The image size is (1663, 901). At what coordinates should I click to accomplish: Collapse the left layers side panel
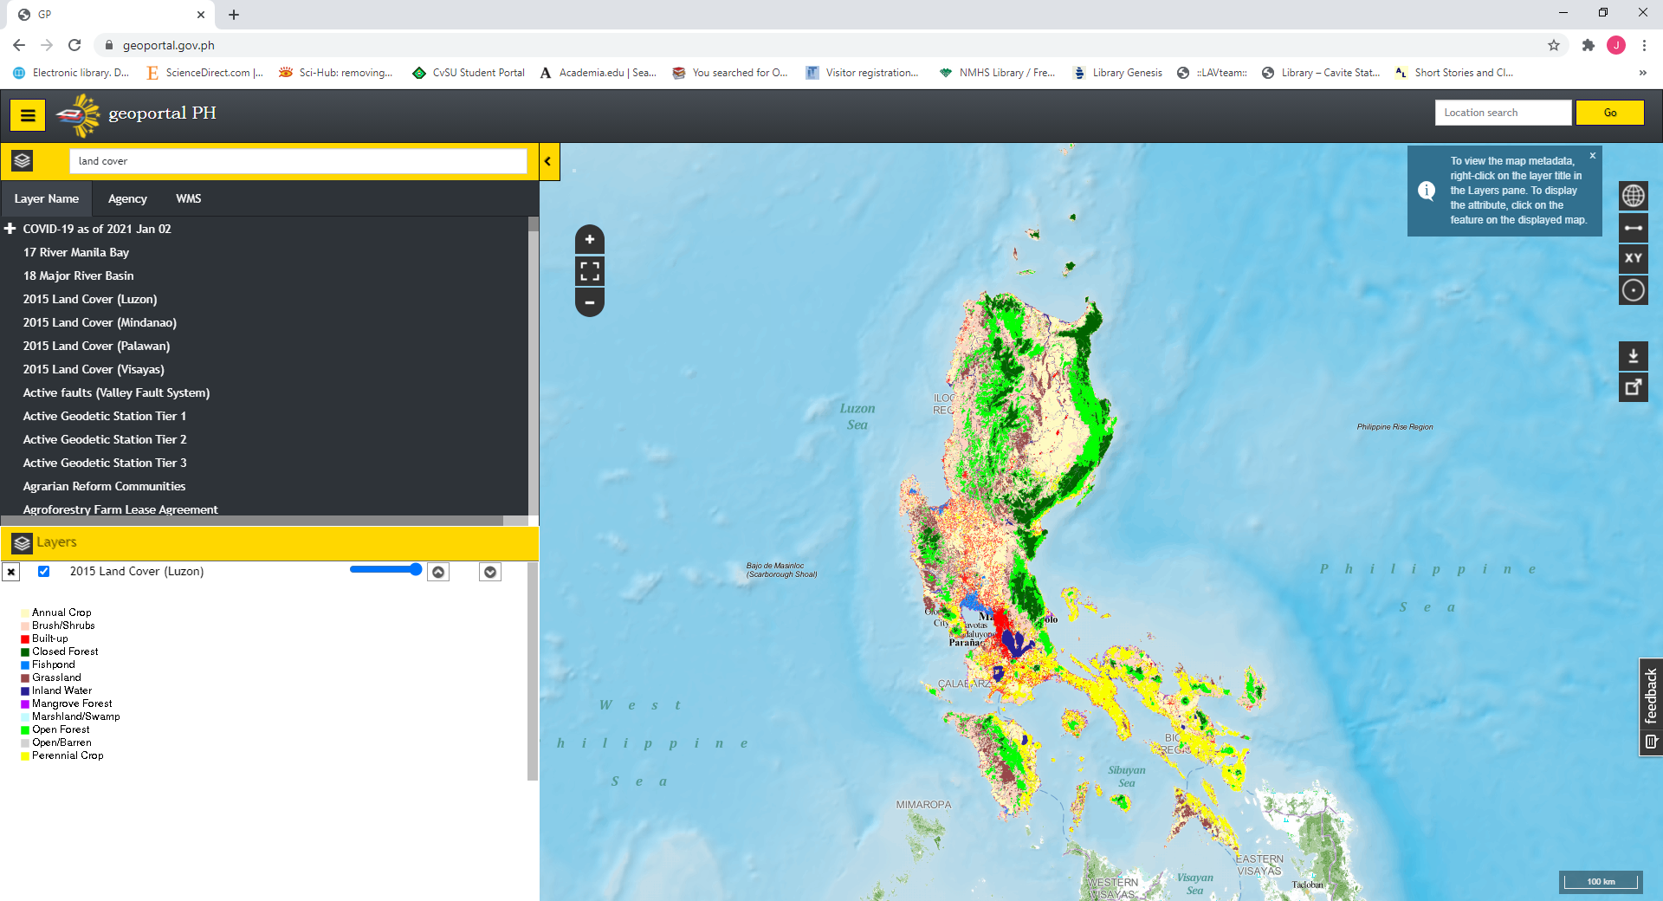pos(548,161)
